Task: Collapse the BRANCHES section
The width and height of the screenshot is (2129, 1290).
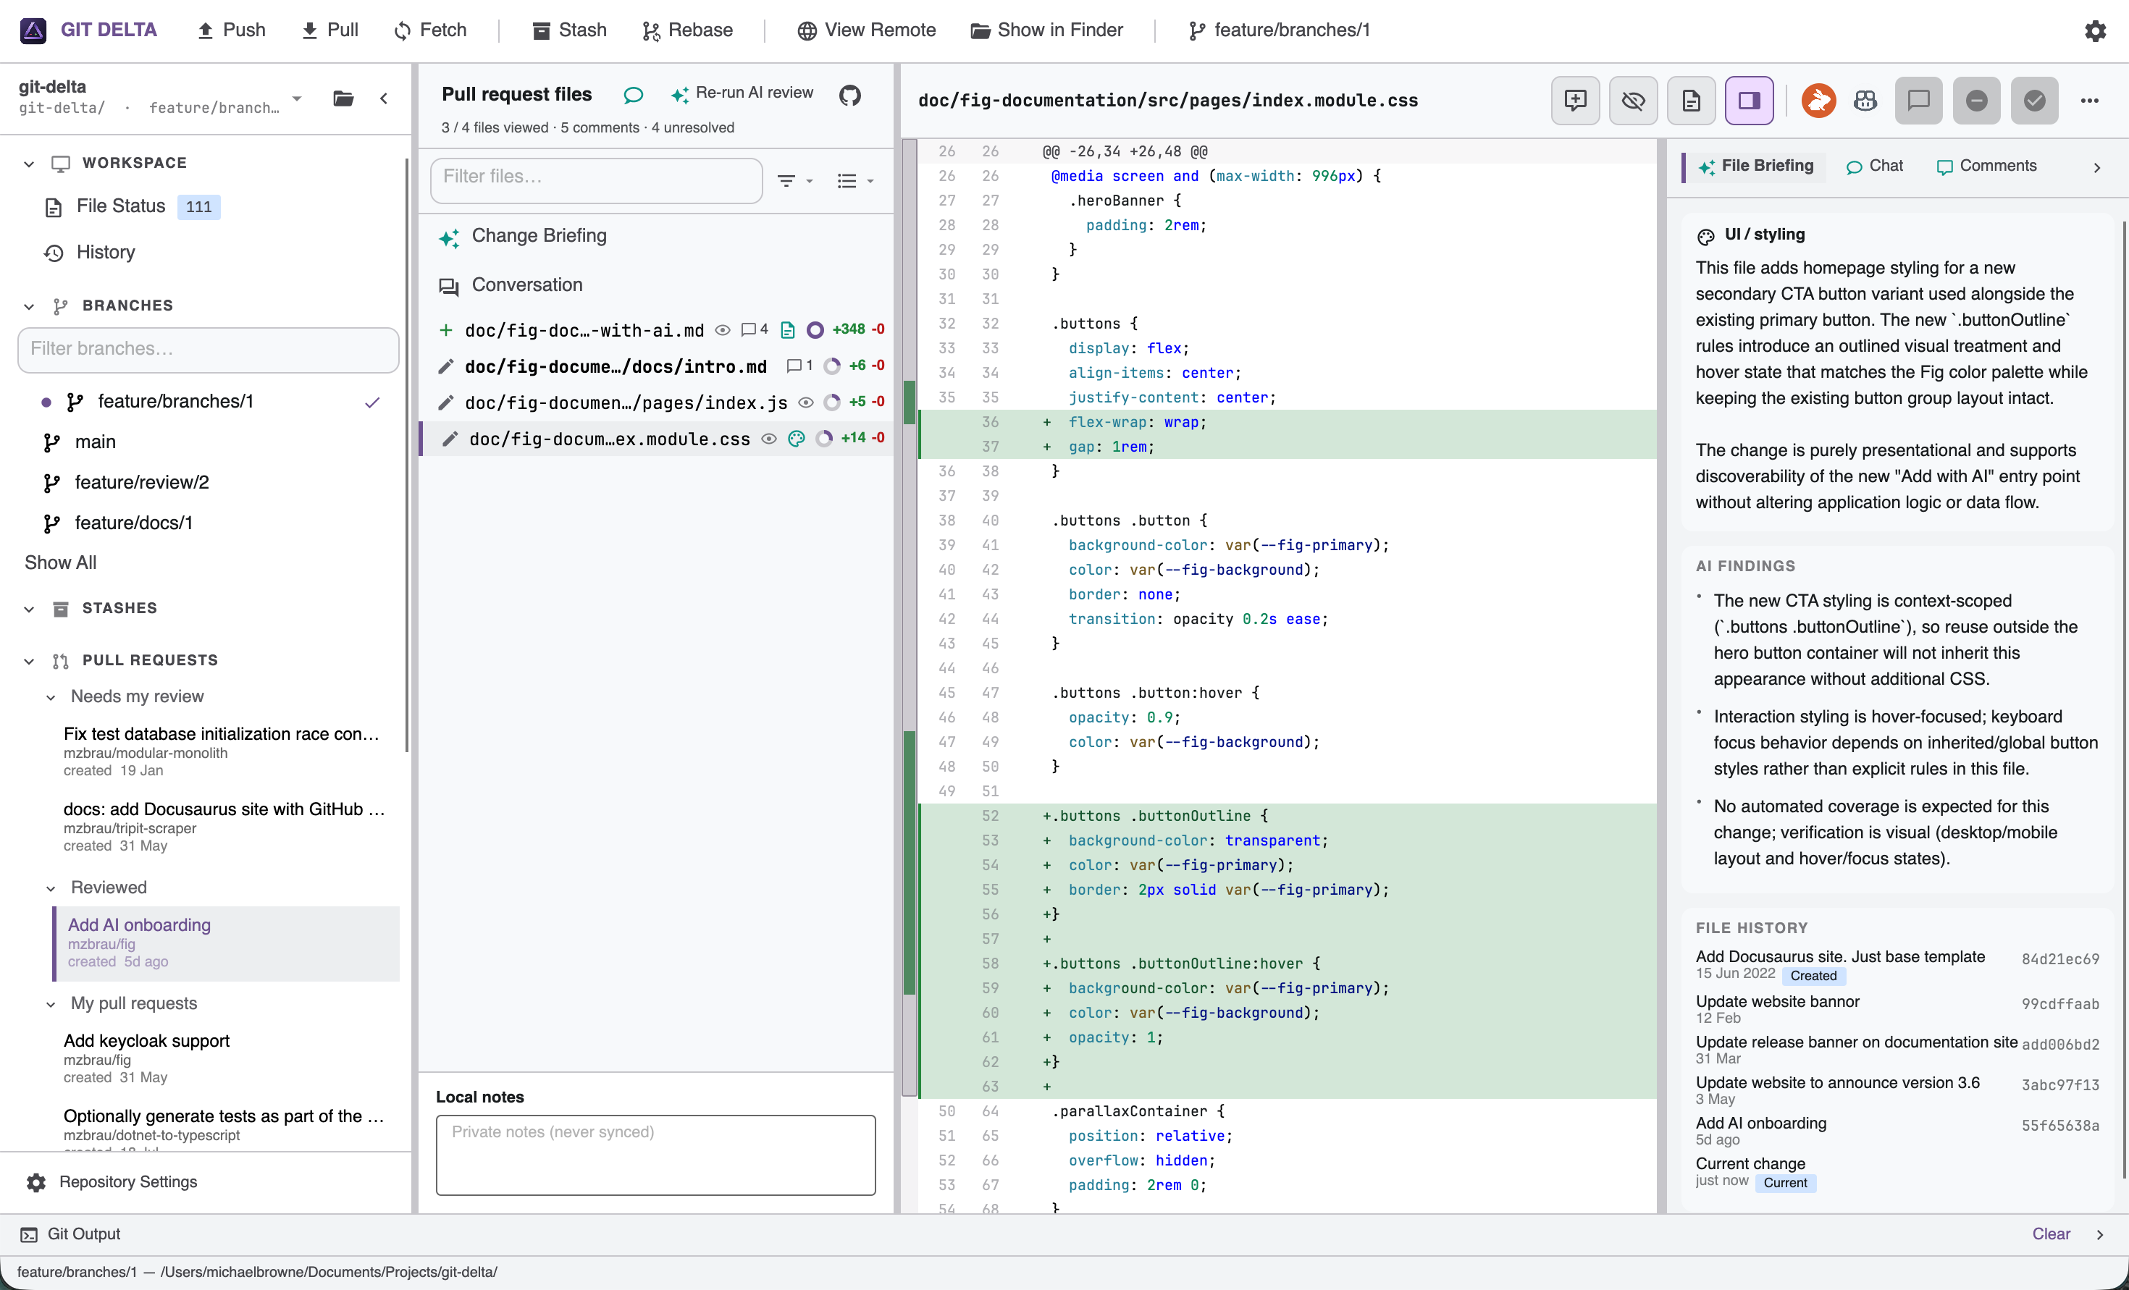Action: tap(30, 307)
